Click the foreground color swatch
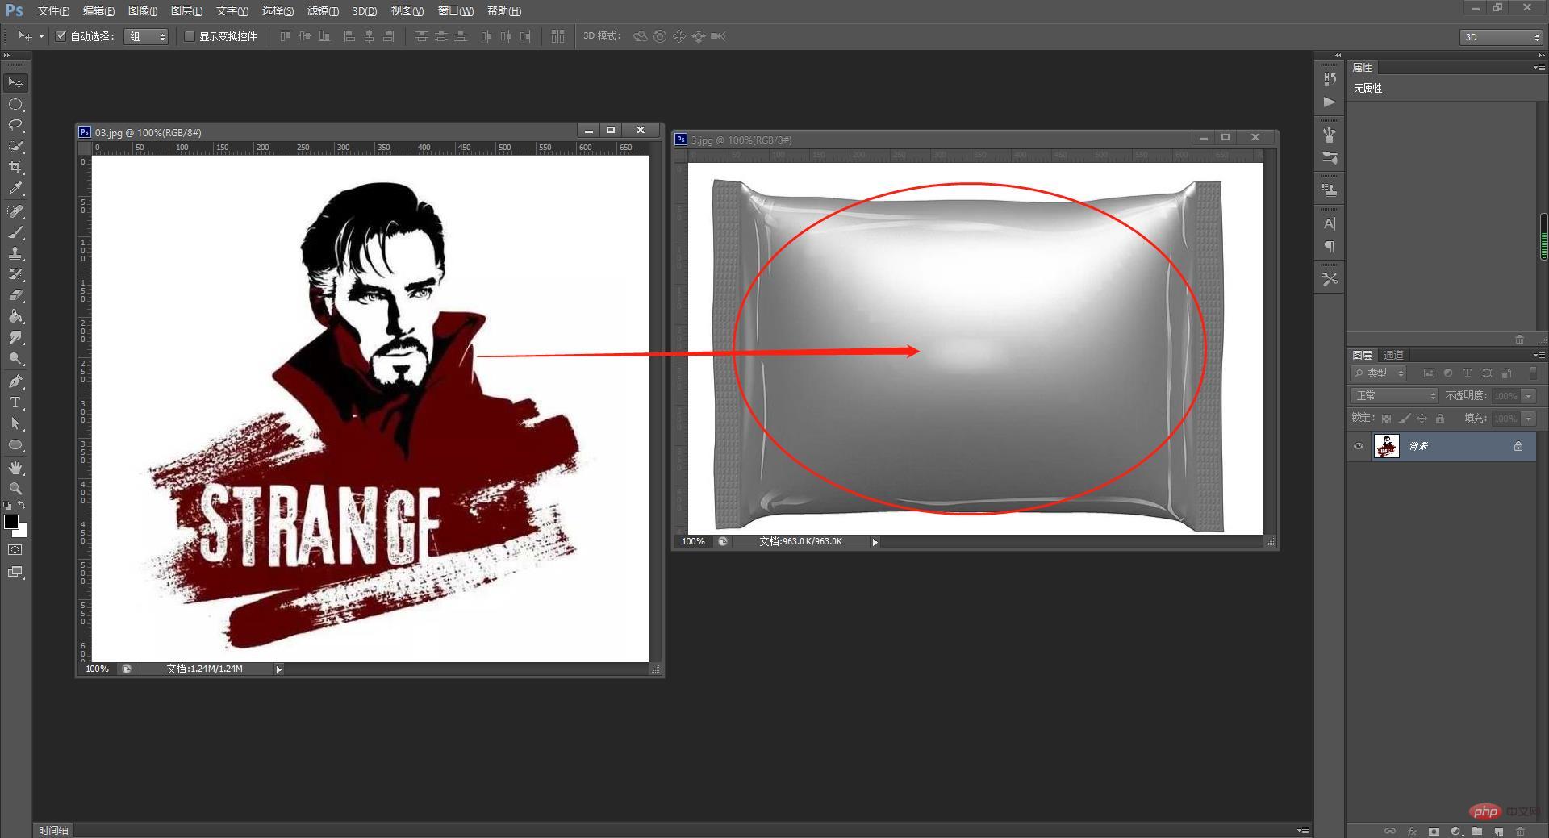 pos(11,522)
